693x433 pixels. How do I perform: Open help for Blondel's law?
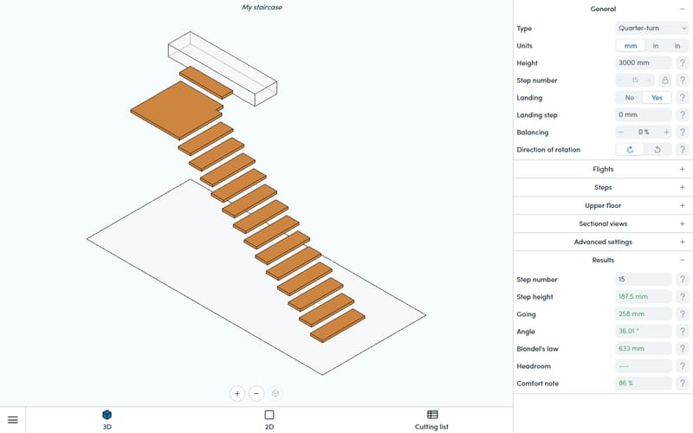point(683,349)
